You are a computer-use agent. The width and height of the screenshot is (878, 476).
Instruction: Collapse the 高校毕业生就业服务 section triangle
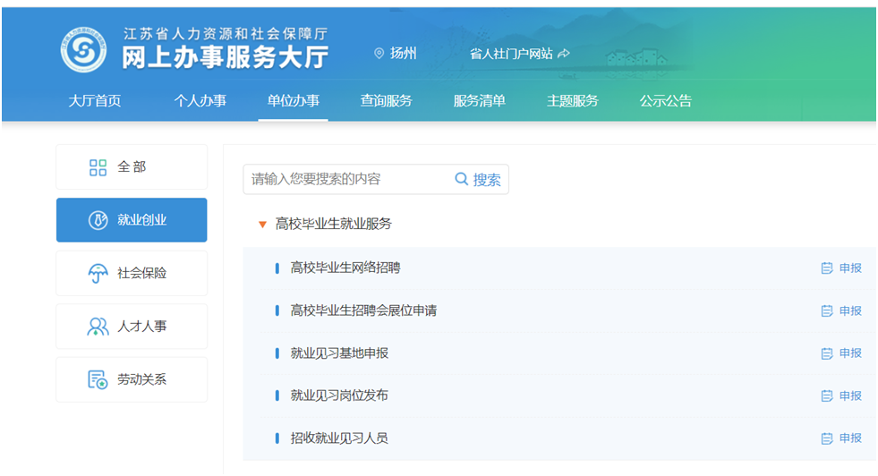[262, 225]
